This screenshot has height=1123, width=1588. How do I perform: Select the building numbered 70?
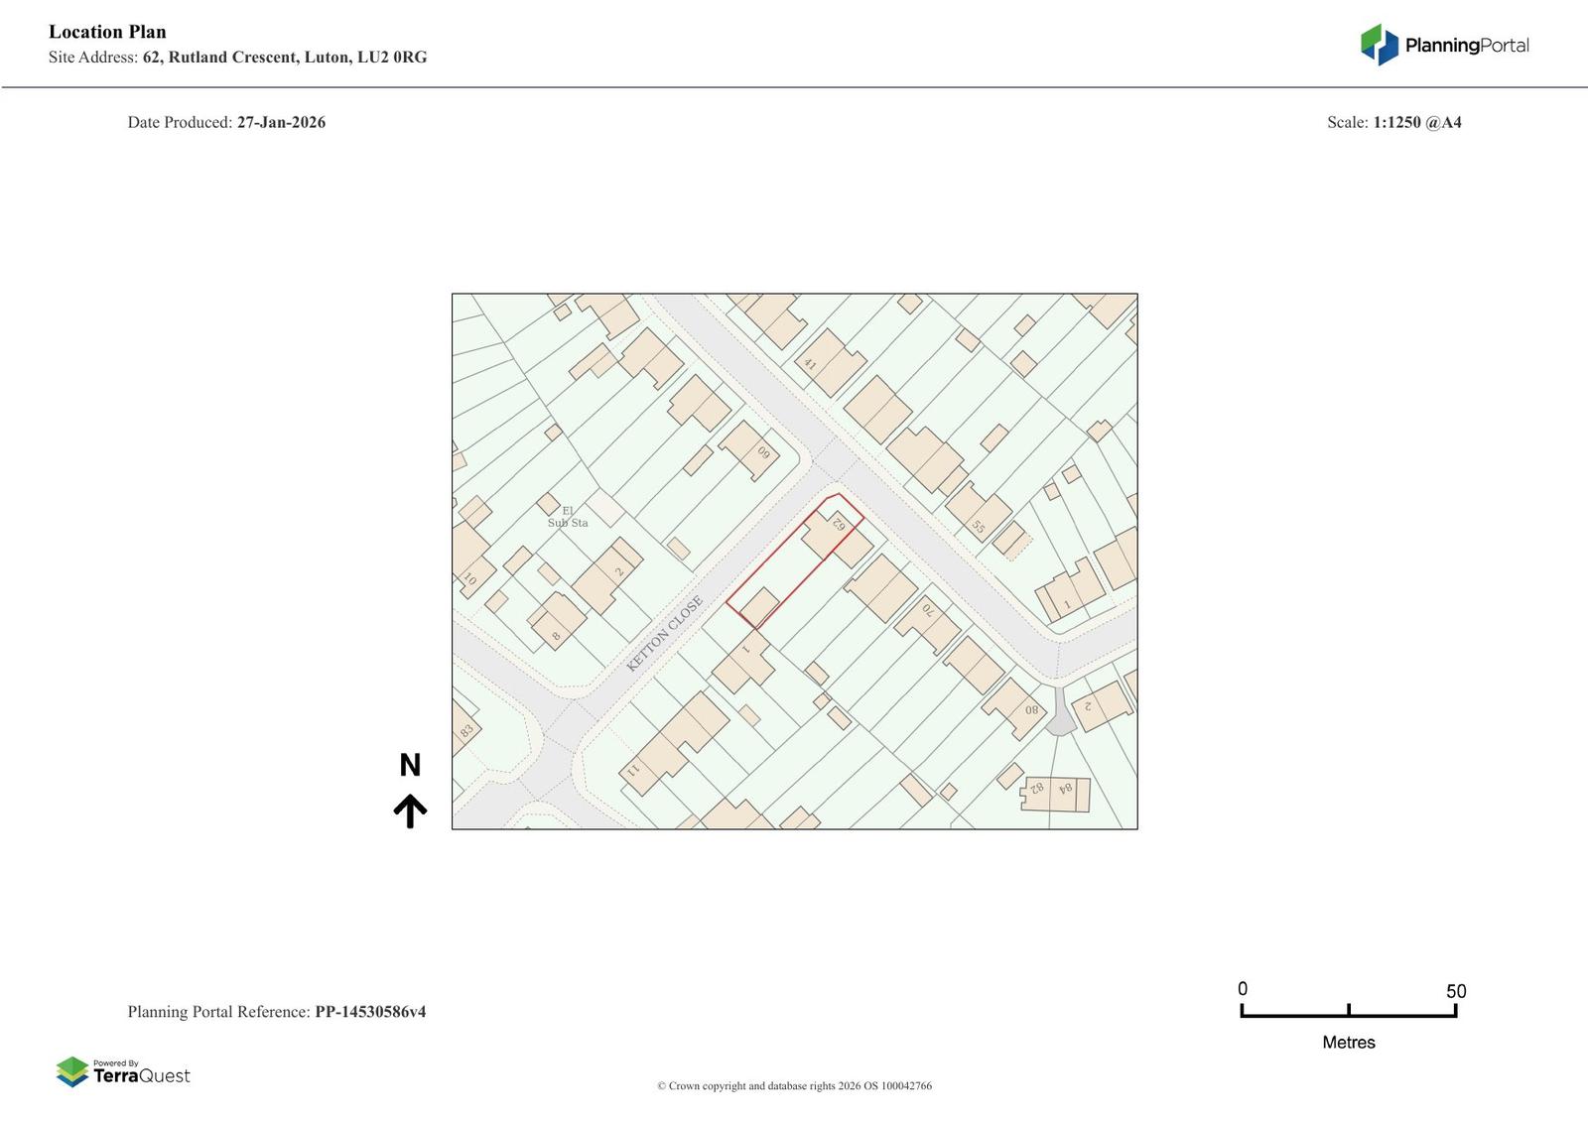927,621
